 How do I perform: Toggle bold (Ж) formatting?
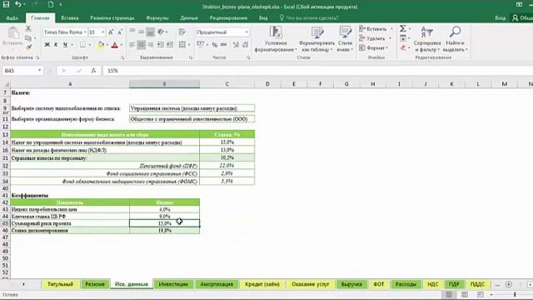[47, 44]
